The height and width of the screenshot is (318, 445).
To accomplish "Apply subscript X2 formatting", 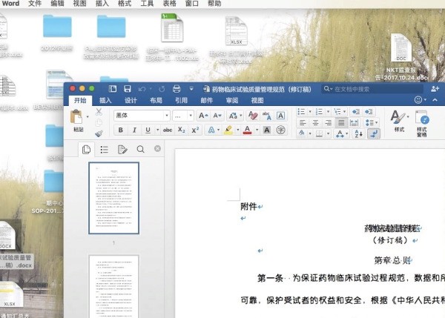I will (x=182, y=130).
